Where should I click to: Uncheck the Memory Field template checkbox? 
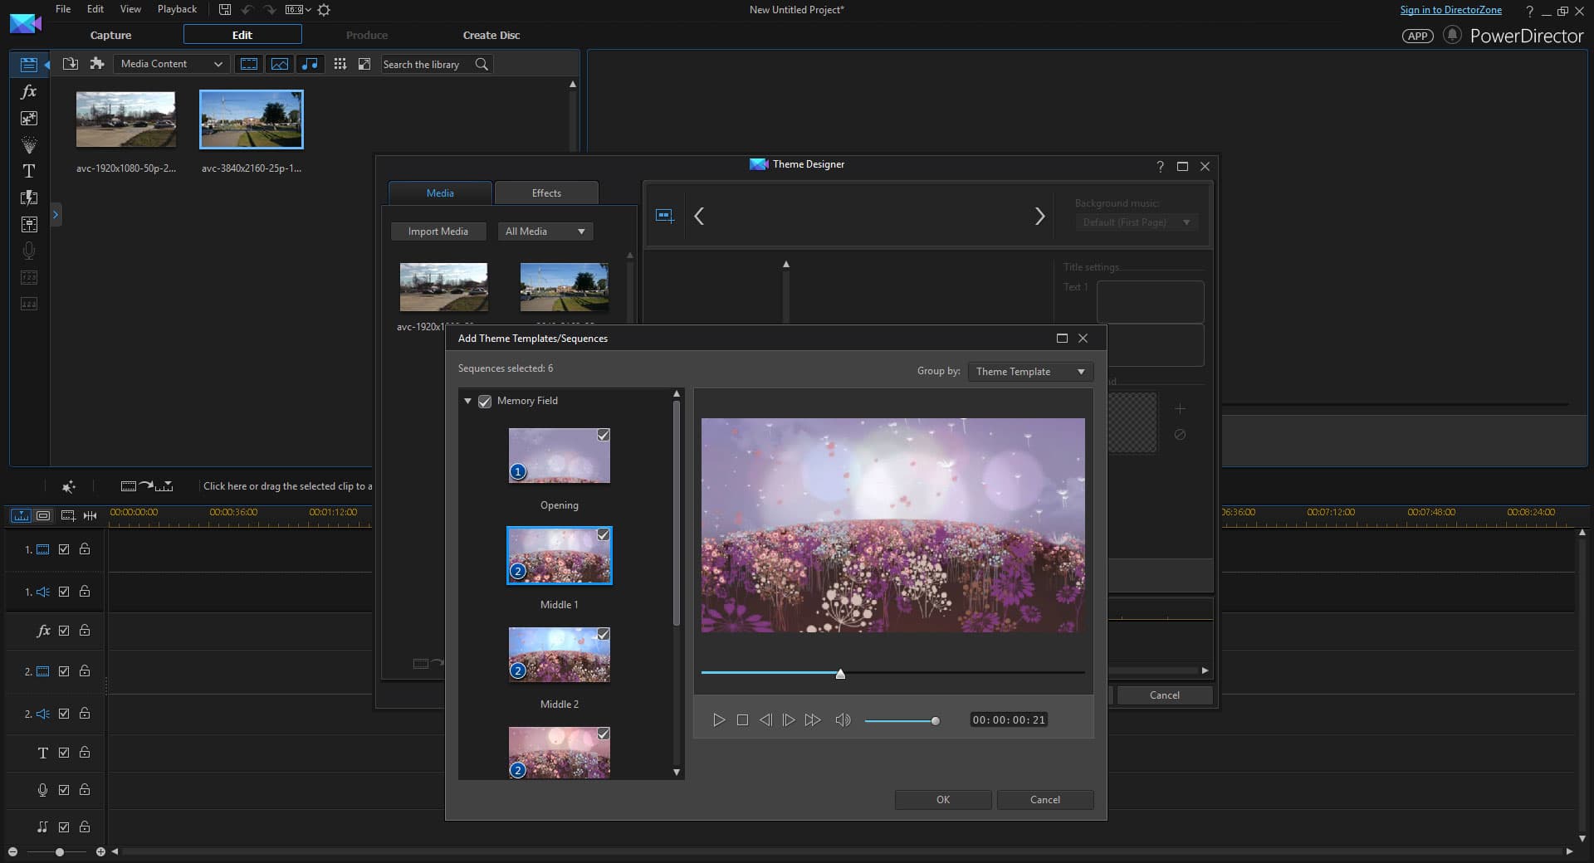click(x=485, y=402)
